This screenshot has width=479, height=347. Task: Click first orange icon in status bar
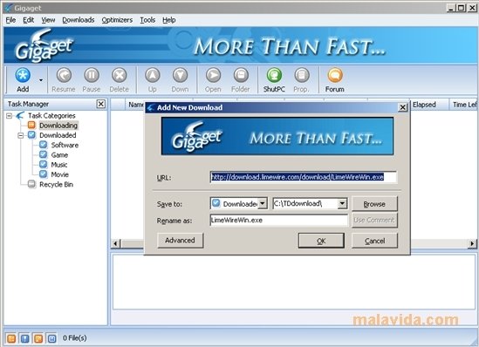(x=11, y=337)
